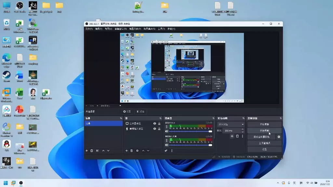The height and width of the screenshot is (187, 333).
Task: Open preview scaling dropdown arrow
Action: tap(120, 106)
